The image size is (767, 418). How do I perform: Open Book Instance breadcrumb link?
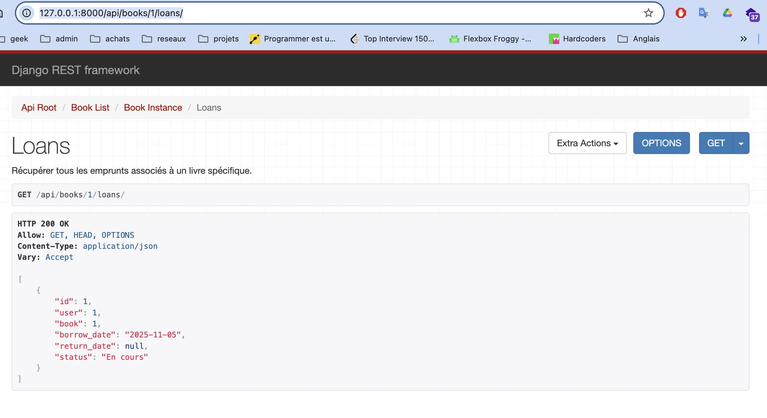153,107
